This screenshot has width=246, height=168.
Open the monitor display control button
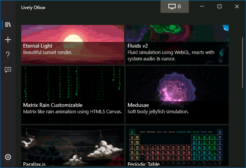point(174,6)
